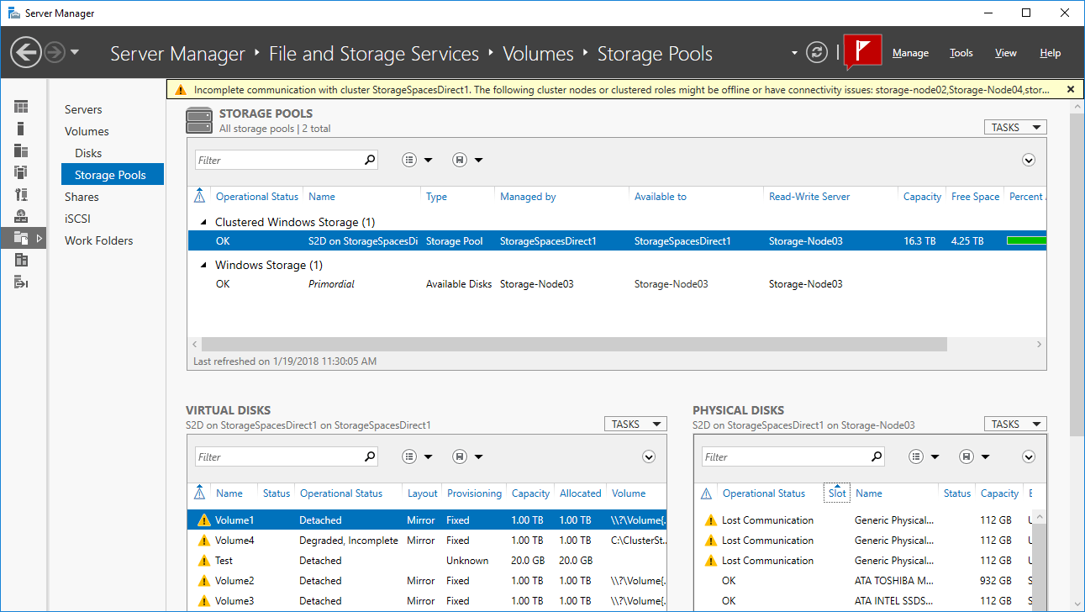Click the refresh icon in the top bar
Image resolution: width=1085 pixels, height=612 pixels.
pyautogui.click(x=816, y=51)
